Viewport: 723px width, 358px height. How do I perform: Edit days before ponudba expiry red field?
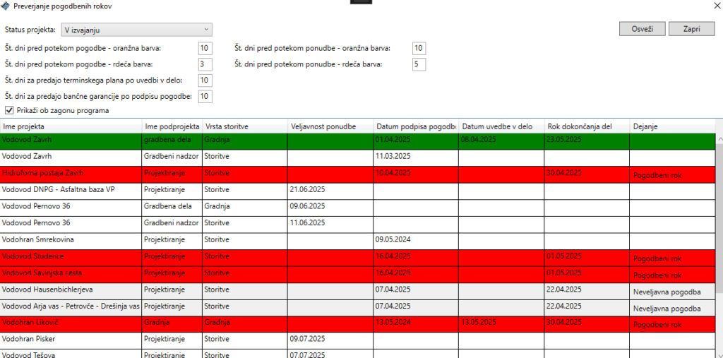click(x=419, y=64)
